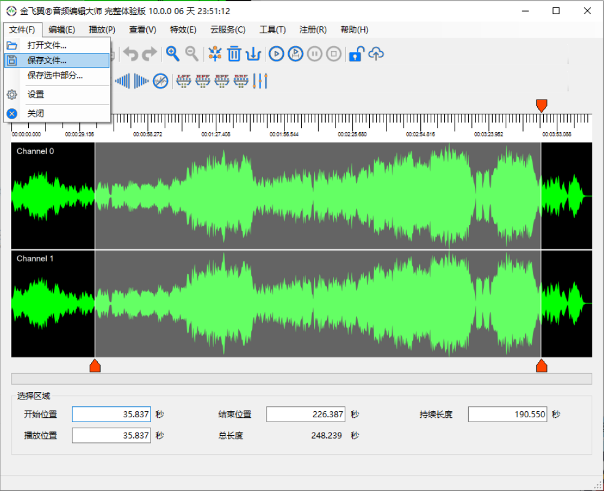Click 保存选中部分... menu entry
Image resolution: width=604 pixels, height=491 pixels.
tap(55, 75)
